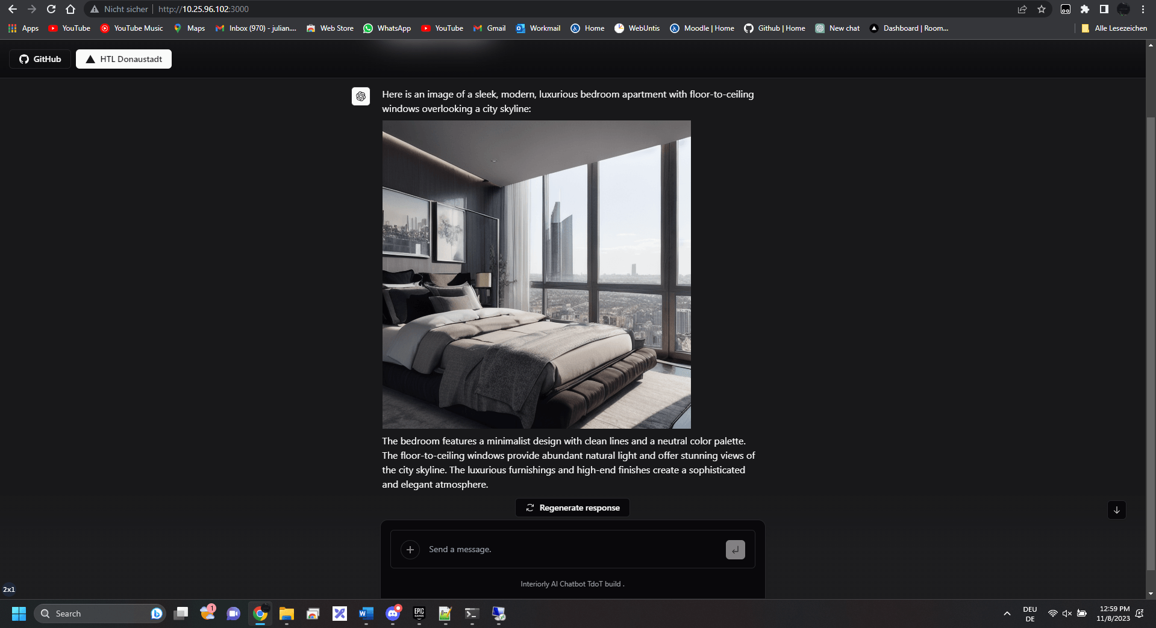
Task: Click the scroll-to-bottom arrow in the chat
Action: pyautogui.click(x=1117, y=510)
